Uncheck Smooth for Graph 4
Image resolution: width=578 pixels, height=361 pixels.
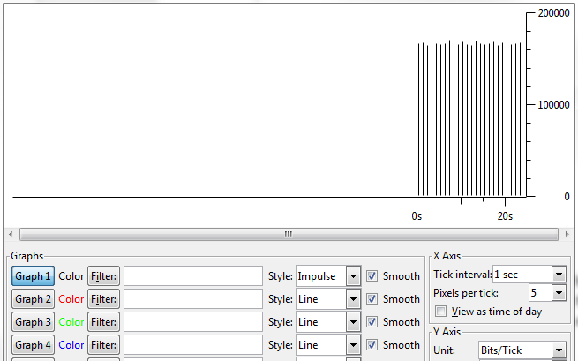tap(372, 344)
